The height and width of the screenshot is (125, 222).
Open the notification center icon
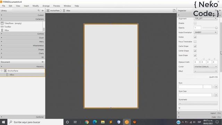217,122
